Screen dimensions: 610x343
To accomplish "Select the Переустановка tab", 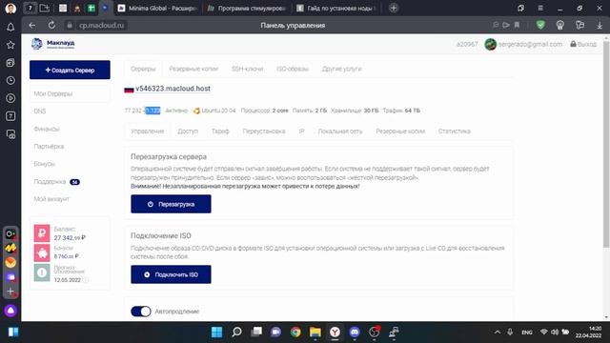I will pyautogui.click(x=264, y=131).
